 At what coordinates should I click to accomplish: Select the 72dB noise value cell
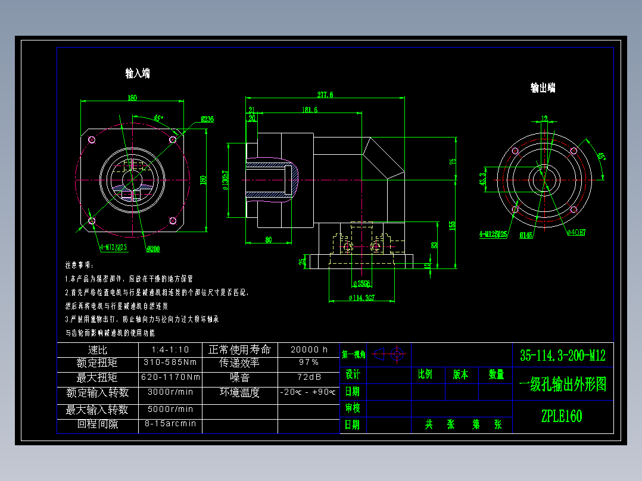point(310,376)
